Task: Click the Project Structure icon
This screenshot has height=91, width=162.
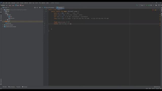Action: [x=156, y=5]
